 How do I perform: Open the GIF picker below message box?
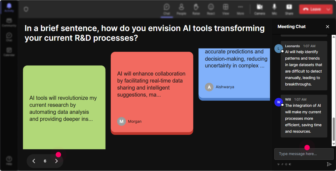[x=290, y=164]
